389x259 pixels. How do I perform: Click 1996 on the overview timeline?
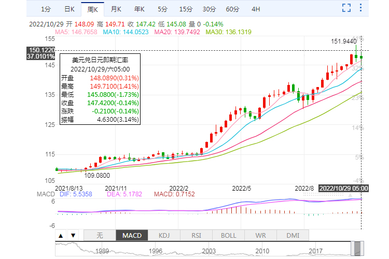155,251
